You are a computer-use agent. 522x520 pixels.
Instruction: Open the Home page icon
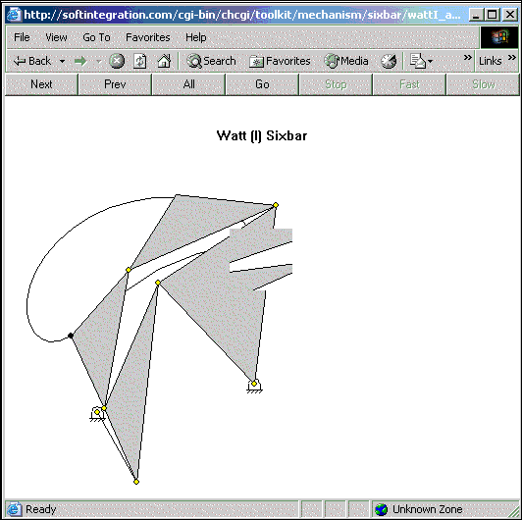click(164, 61)
